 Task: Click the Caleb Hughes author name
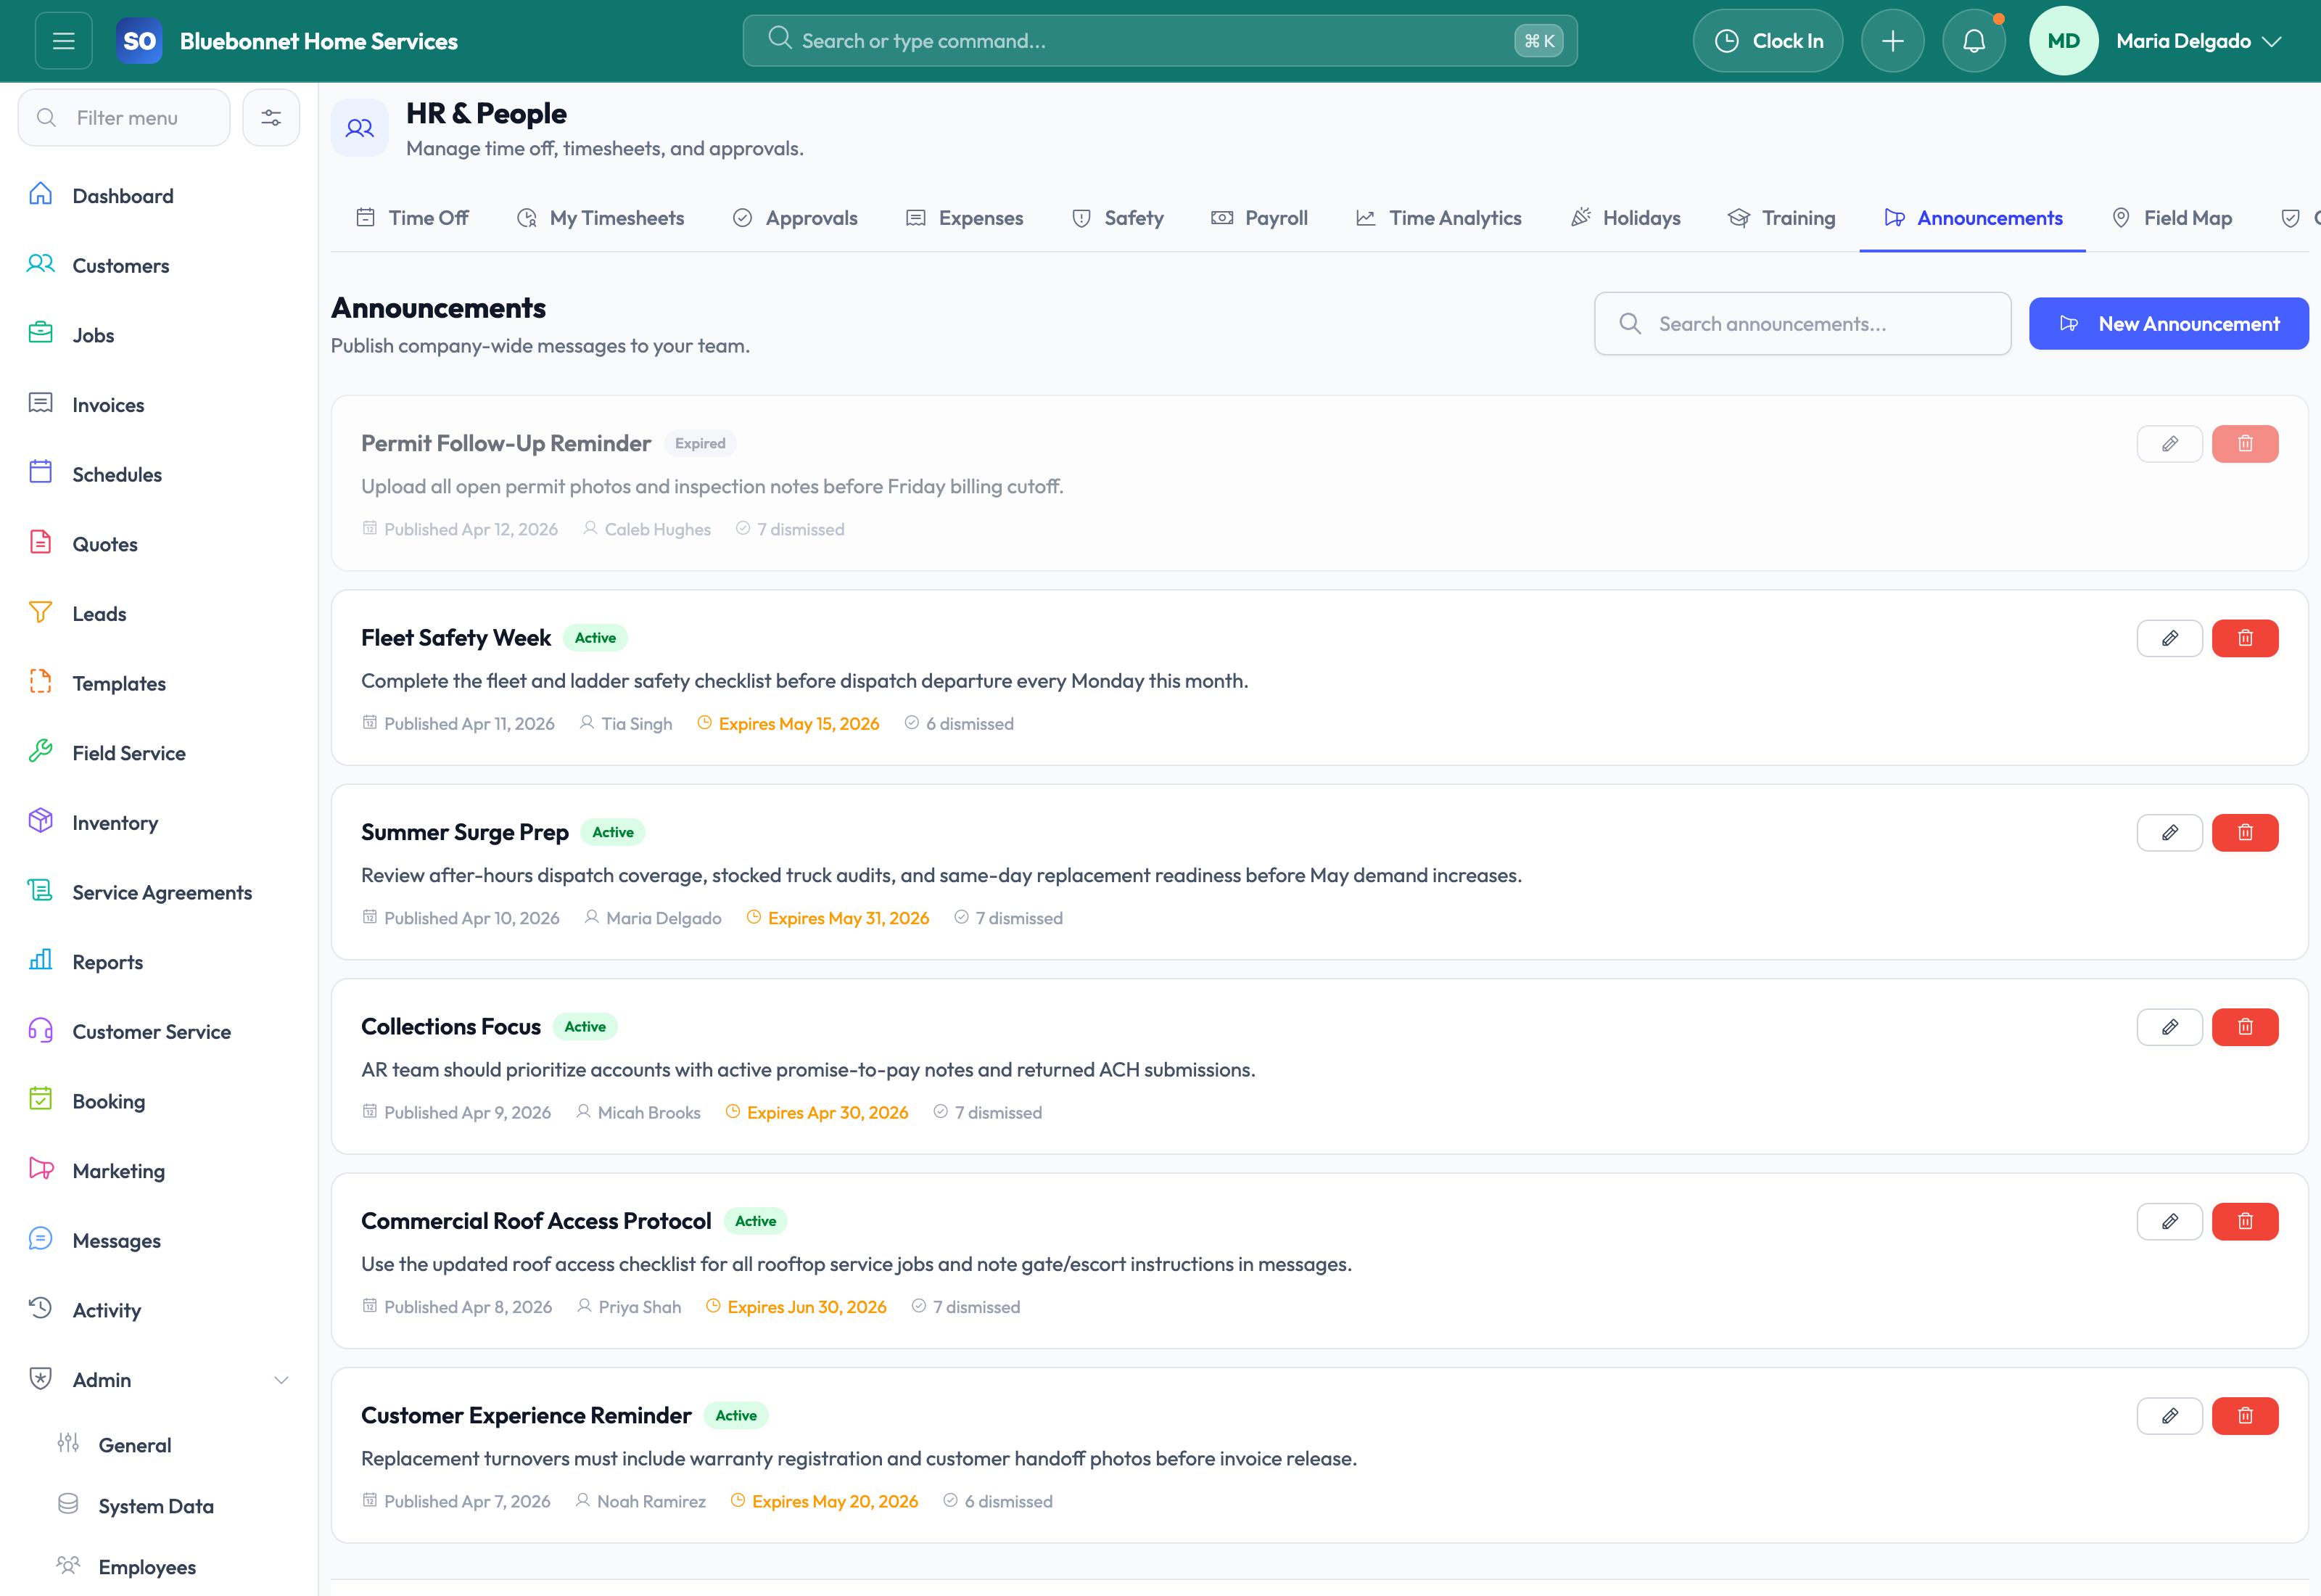[656, 530]
